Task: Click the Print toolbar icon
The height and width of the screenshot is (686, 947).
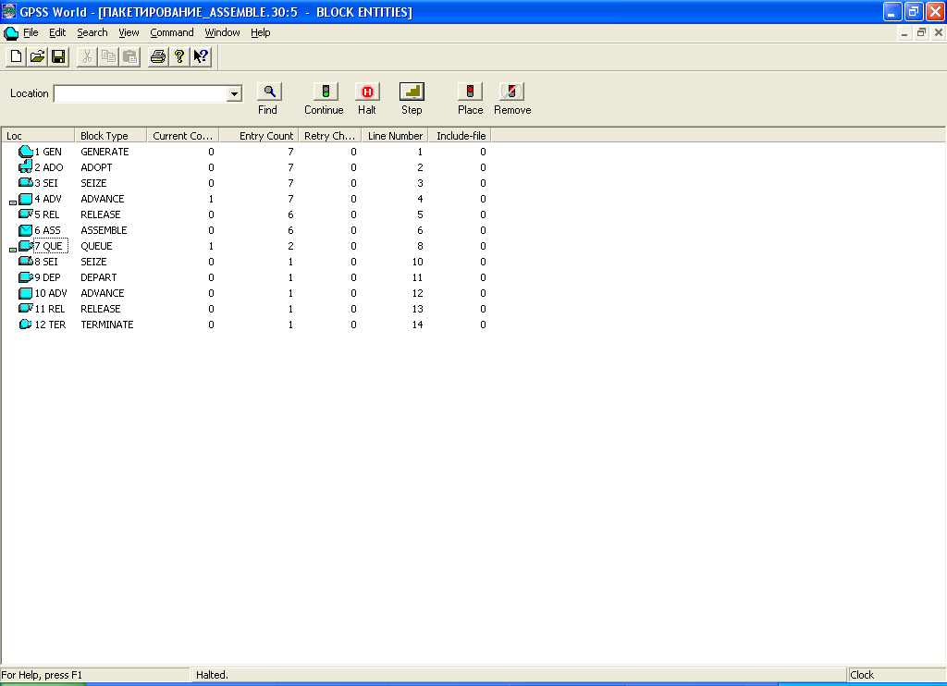Action: (x=158, y=56)
